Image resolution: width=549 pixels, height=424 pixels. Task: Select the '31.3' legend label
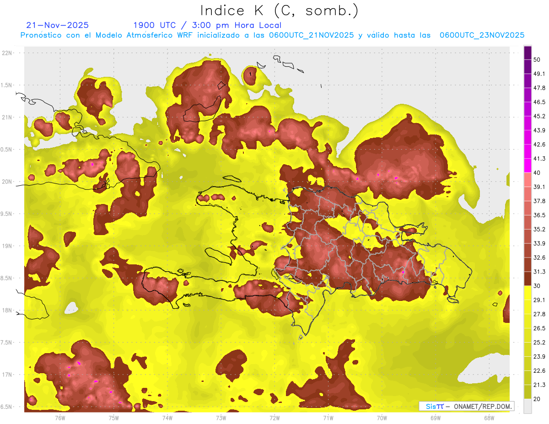pyautogui.click(x=540, y=272)
